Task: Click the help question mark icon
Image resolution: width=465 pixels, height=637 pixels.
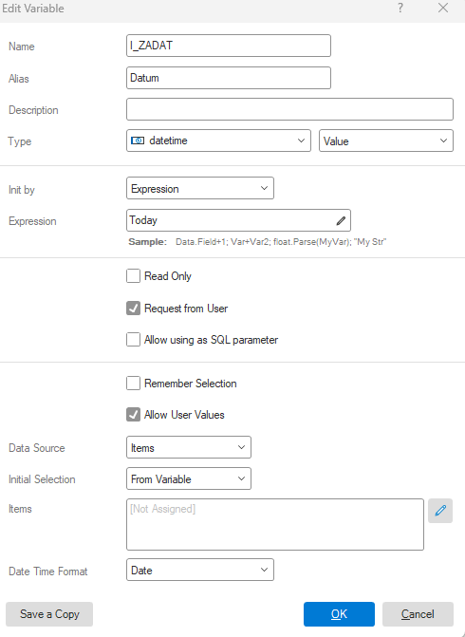Action: pyautogui.click(x=400, y=8)
